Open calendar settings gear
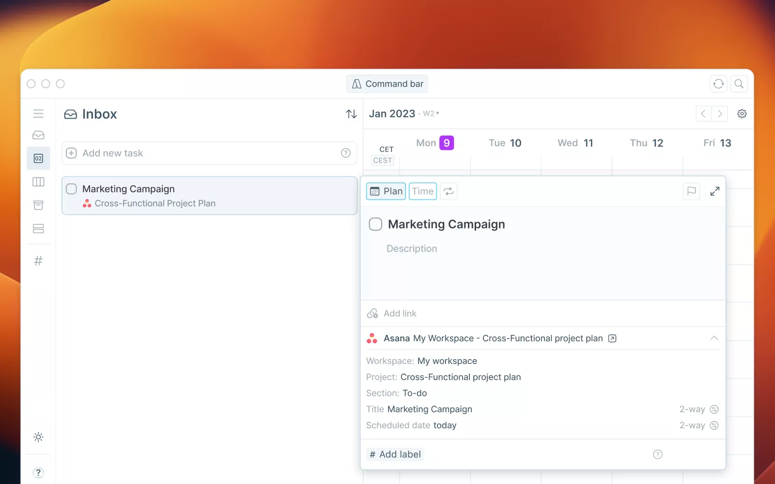This screenshot has width=775, height=484. pos(742,114)
